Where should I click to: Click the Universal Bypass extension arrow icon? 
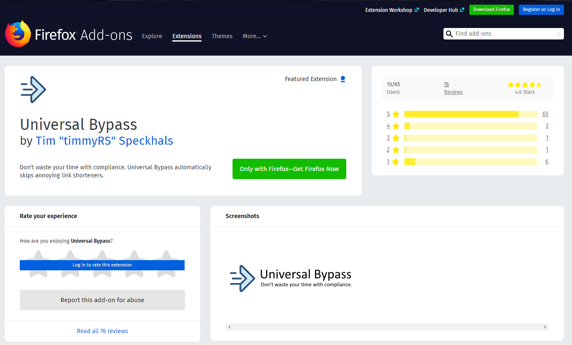(33, 90)
